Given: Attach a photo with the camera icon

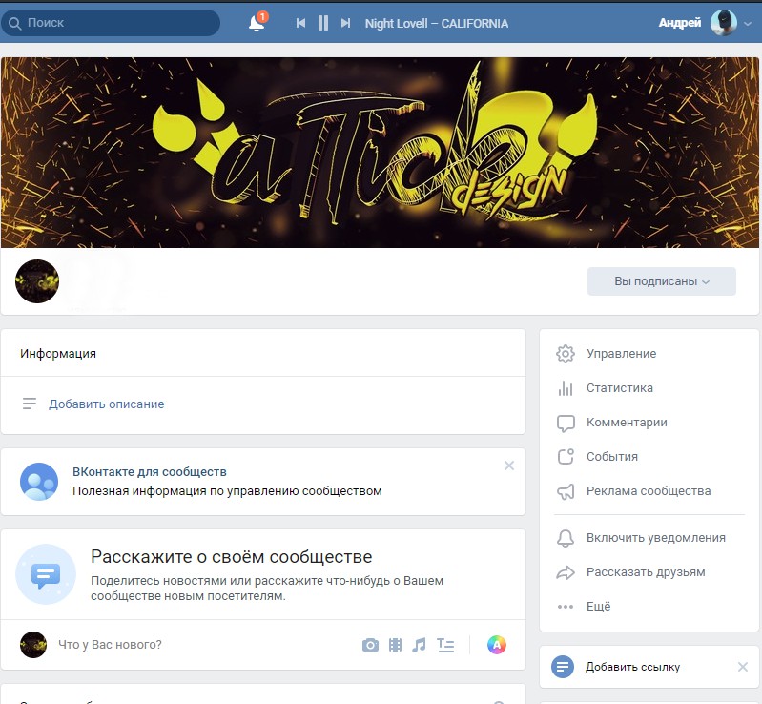Looking at the screenshot, I should tap(370, 645).
